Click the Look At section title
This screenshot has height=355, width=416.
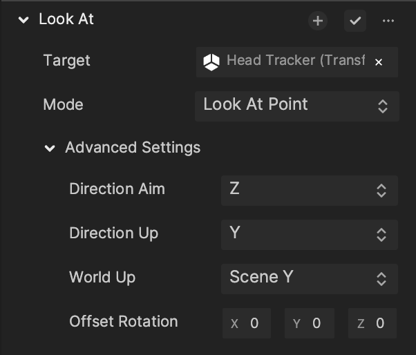[x=66, y=19]
